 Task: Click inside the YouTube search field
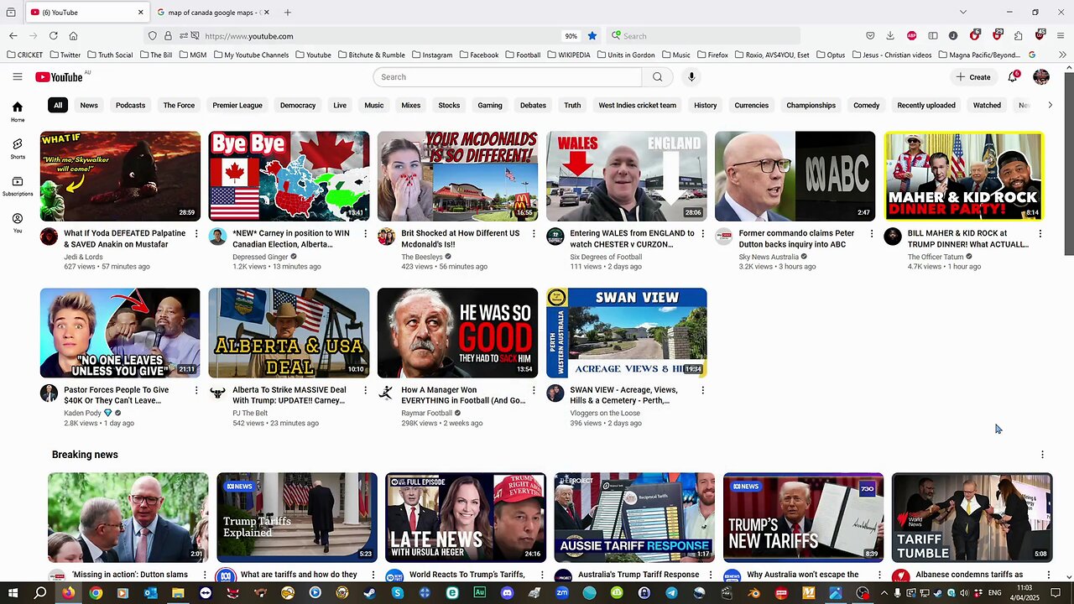508,77
